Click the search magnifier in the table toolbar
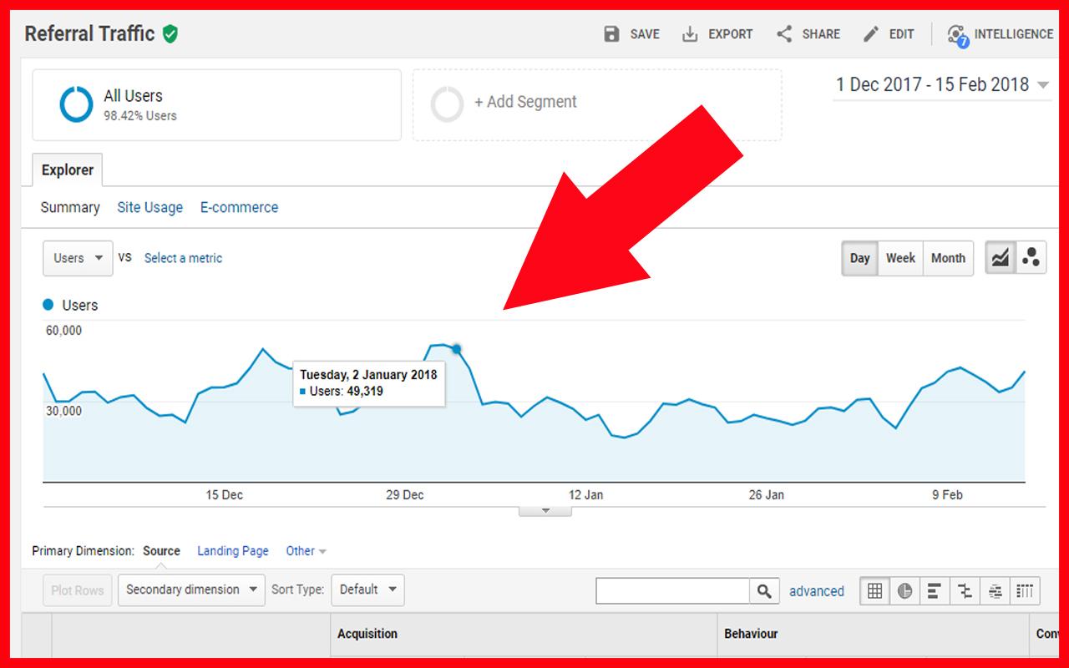This screenshot has height=668, width=1069. [x=764, y=590]
